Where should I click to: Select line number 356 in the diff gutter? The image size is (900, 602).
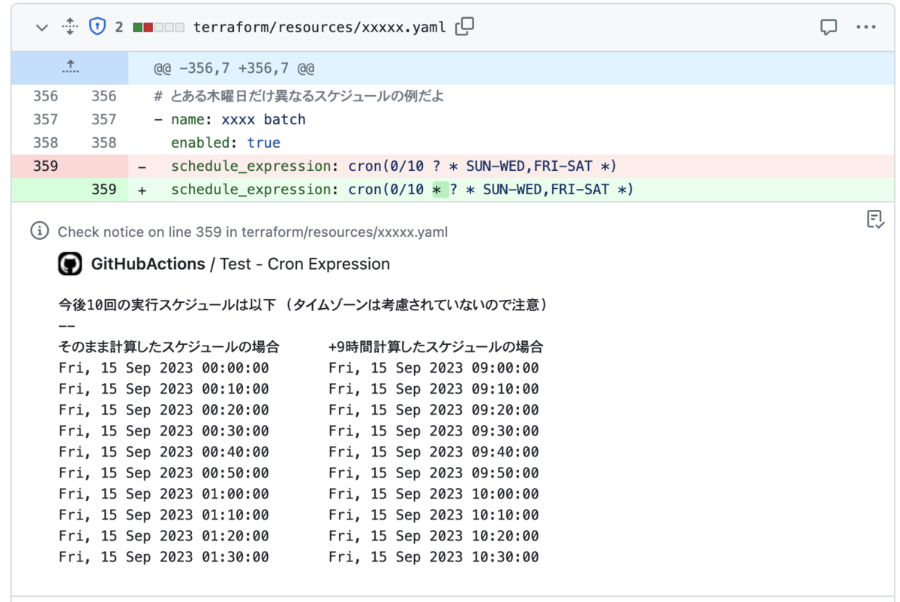tap(44, 96)
